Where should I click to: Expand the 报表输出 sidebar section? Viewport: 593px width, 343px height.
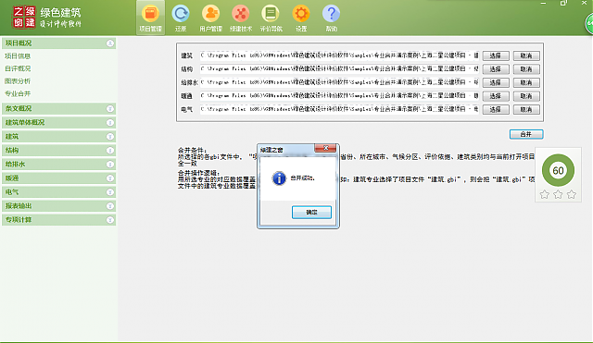[109, 206]
